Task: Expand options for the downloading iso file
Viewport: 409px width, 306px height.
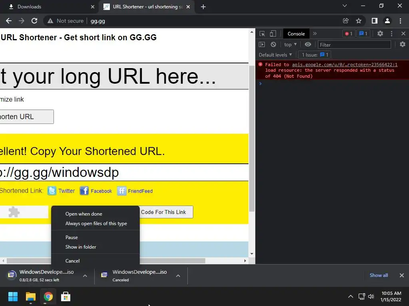Action: pos(85,276)
